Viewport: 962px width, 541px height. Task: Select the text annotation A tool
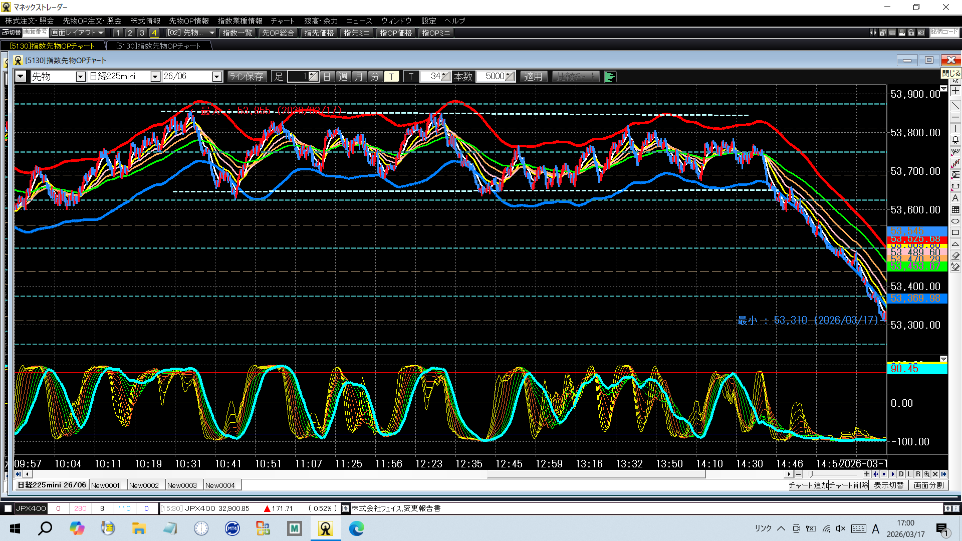(955, 198)
